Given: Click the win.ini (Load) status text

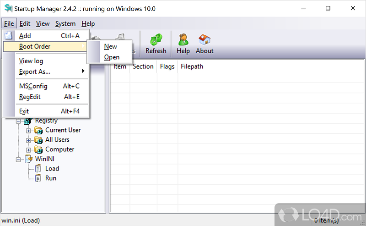Looking at the screenshot, I should (x=21, y=220).
